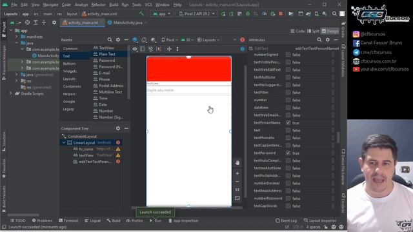The width and height of the screenshot is (413, 232).
Task: Open the Tools menu
Action: coord(136,5)
